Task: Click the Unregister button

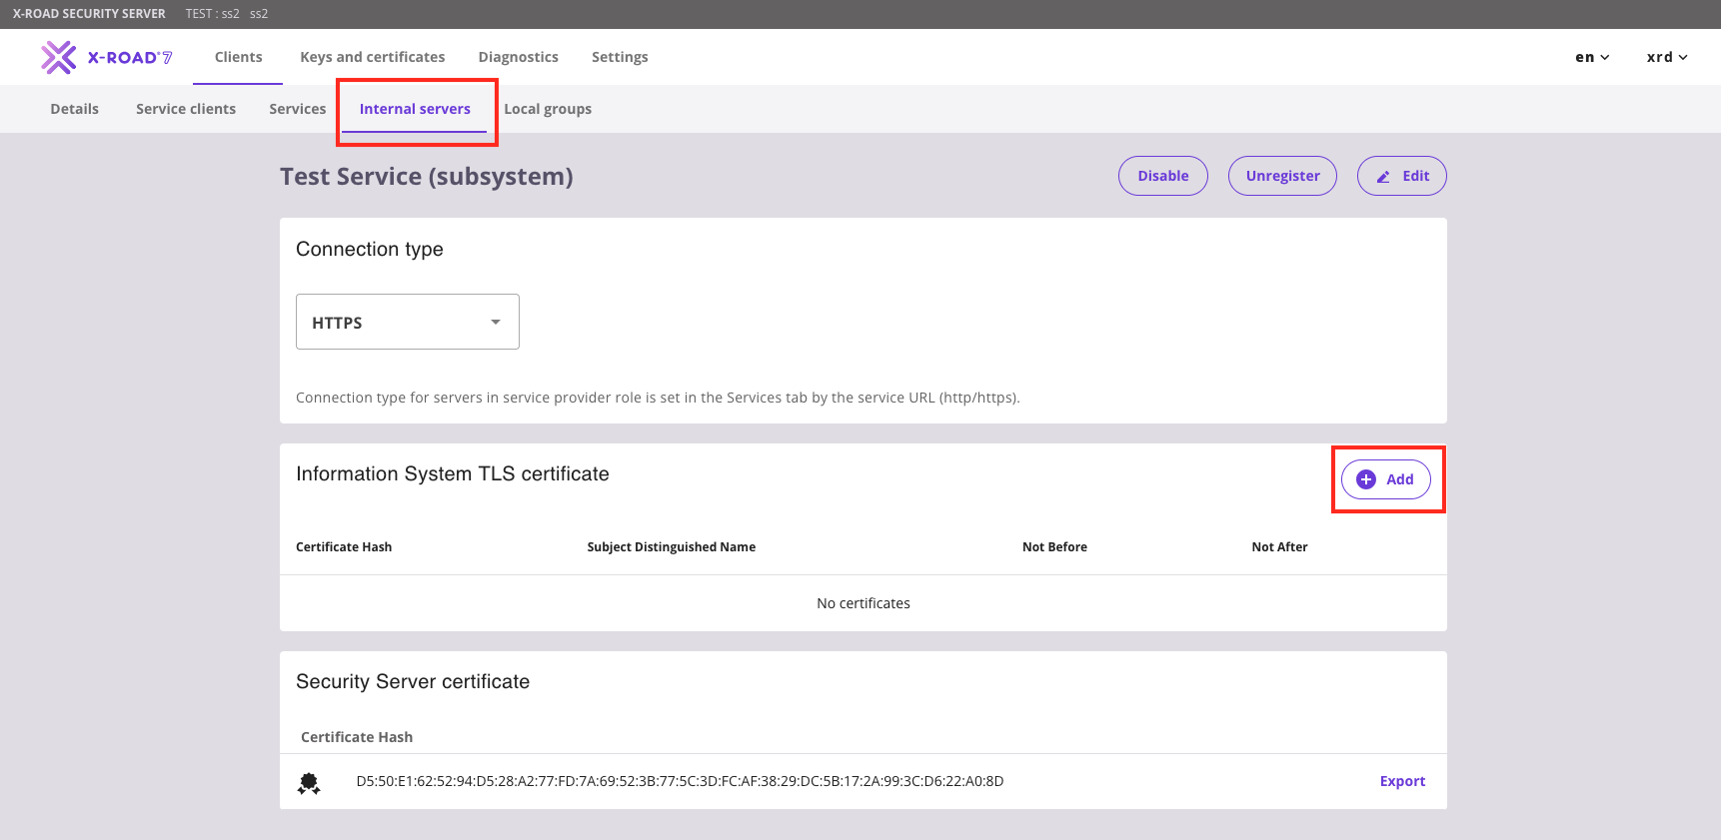Action: coord(1282,176)
